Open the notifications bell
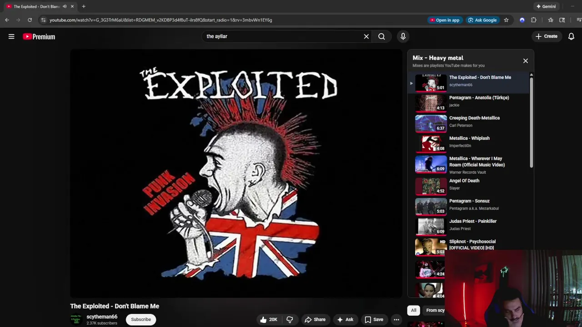This screenshot has width=582, height=327. tap(571, 36)
